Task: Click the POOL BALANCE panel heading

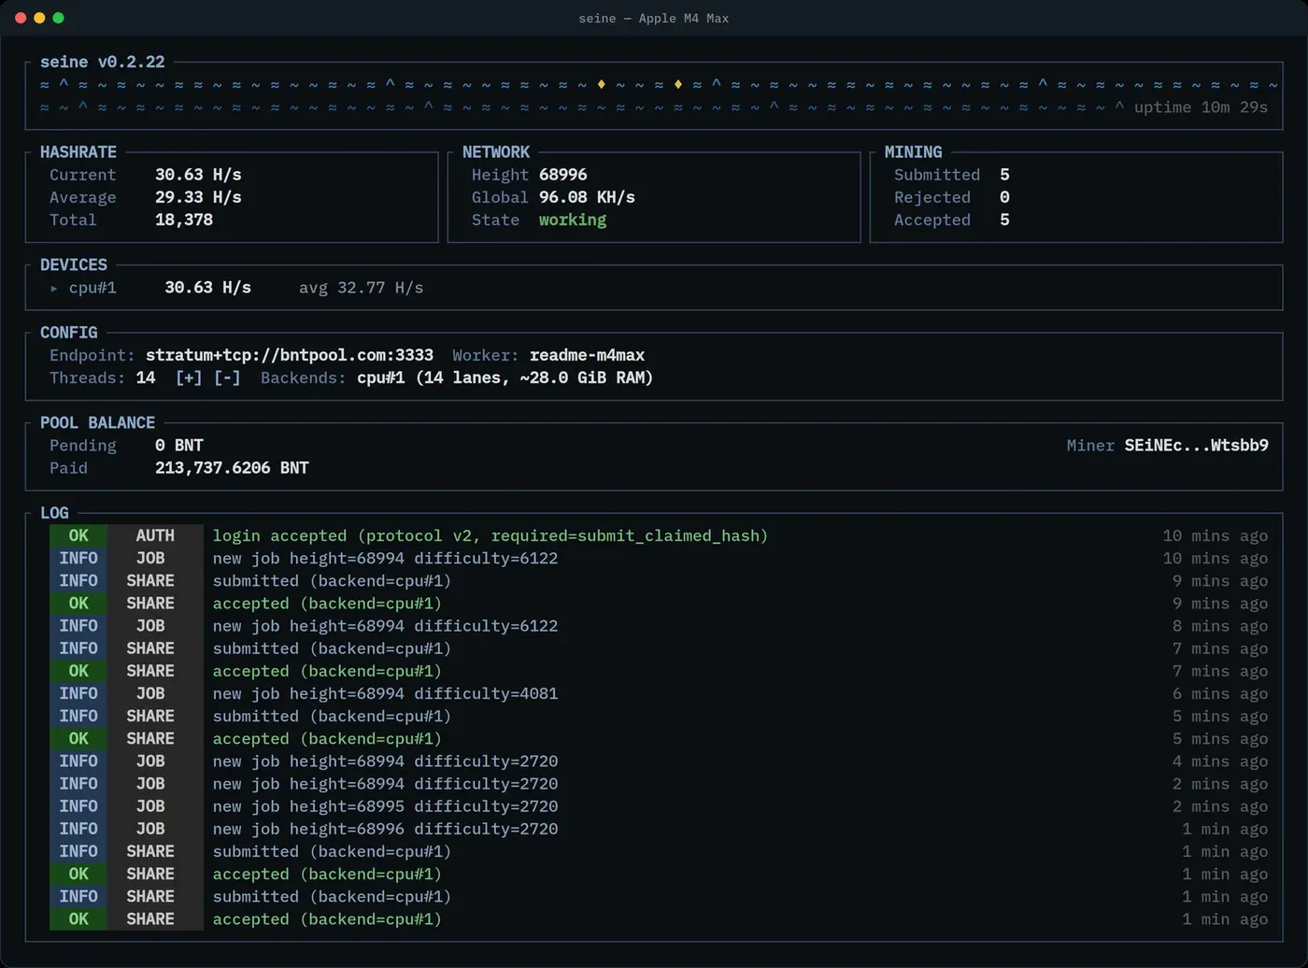Action: tap(97, 422)
